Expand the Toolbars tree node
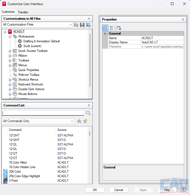 [x=10, y=61]
